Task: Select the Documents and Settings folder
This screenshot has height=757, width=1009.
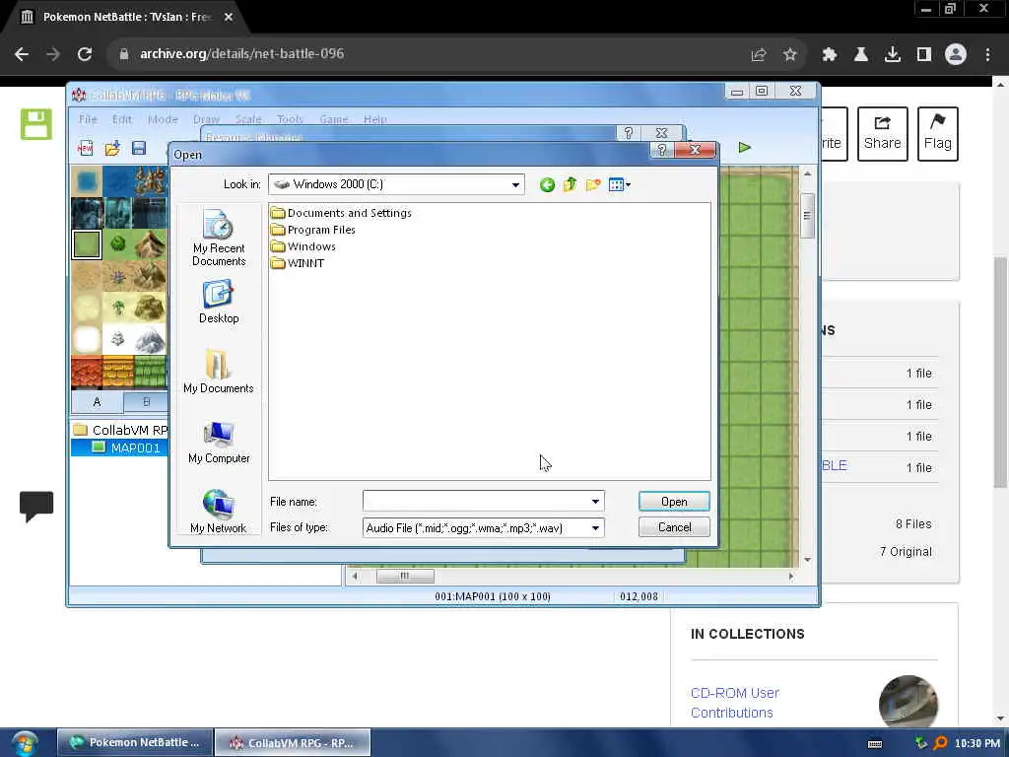Action: pos(341,213)
